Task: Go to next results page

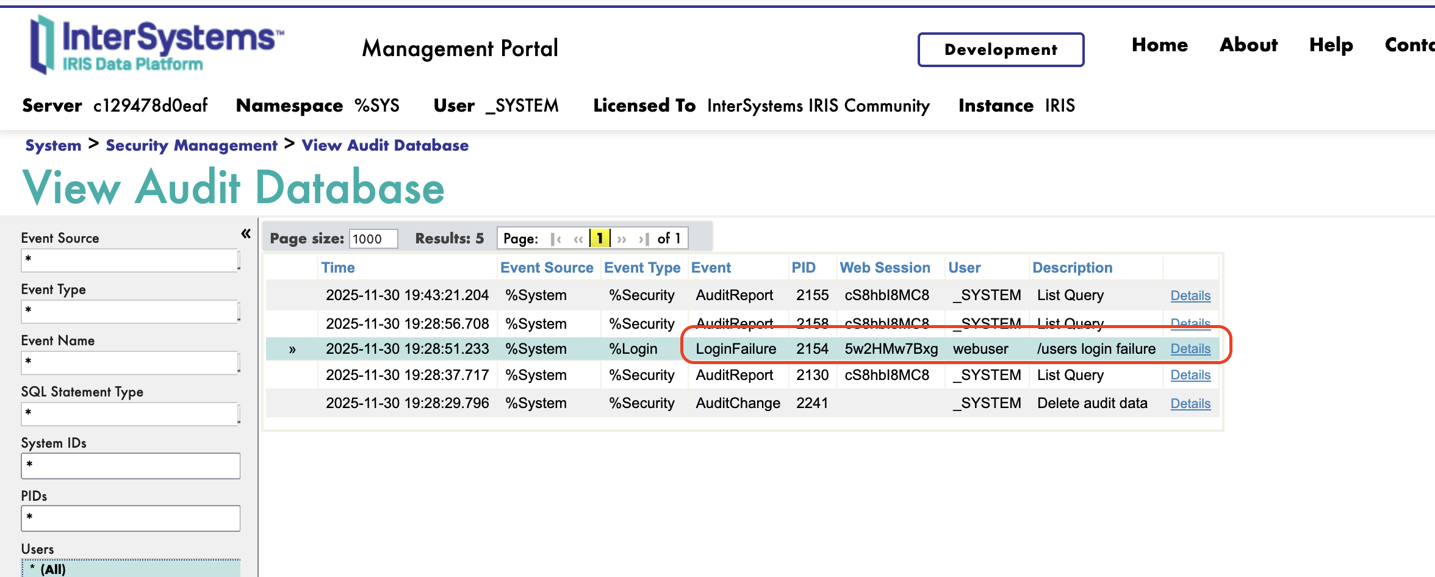Action: (x=622, y=239)
